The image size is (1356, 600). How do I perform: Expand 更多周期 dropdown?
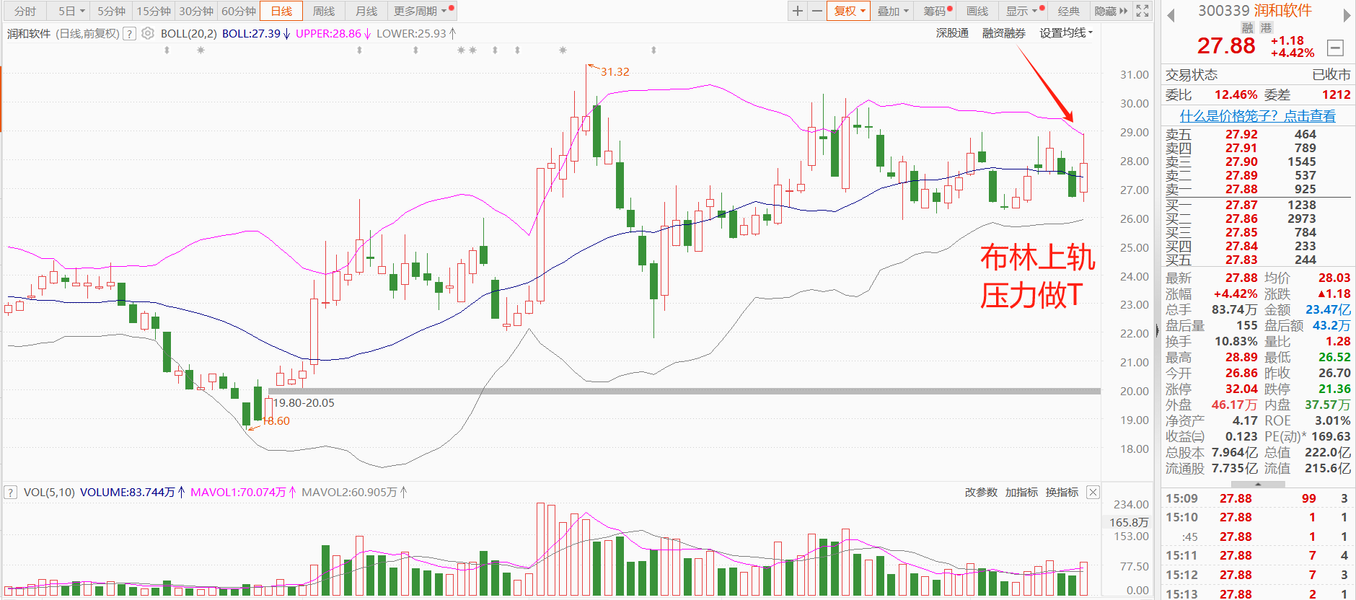tap(421, 11)
